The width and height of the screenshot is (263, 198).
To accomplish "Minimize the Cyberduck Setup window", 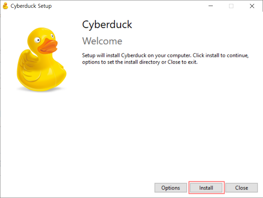I will coord(211,6).
